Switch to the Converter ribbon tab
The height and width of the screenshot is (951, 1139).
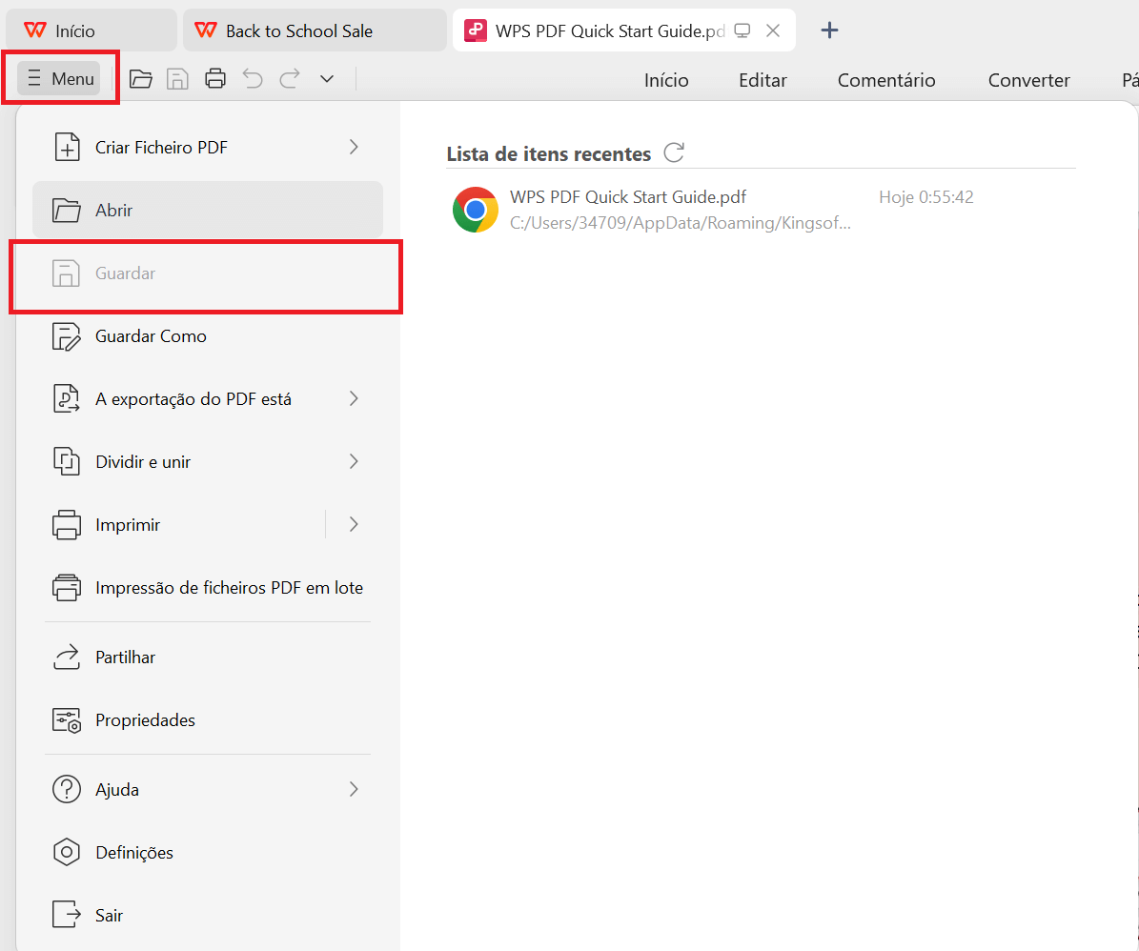[x=1028, y=80]
